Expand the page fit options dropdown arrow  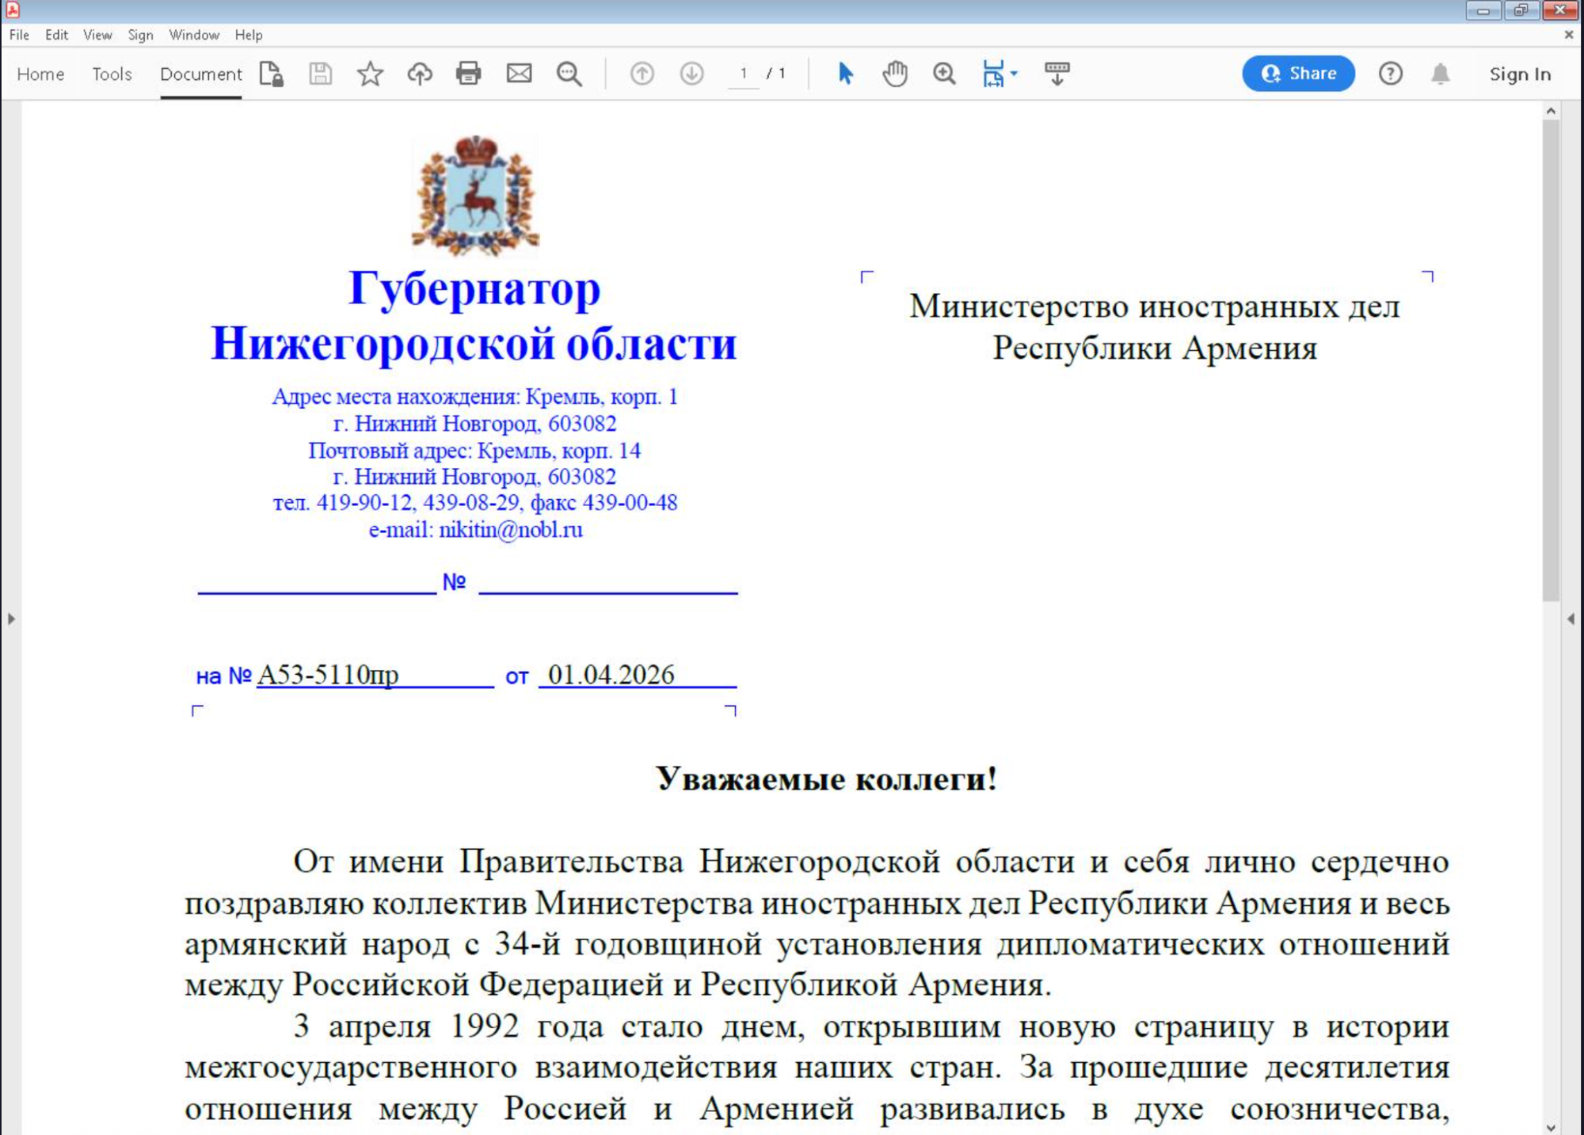coord(1014,74)
